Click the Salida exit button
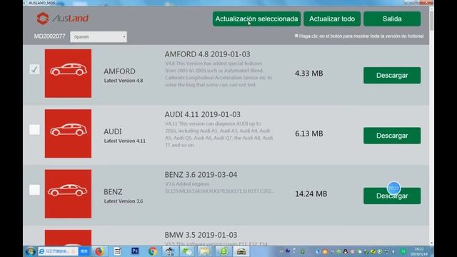Screen dimensions: 457x257 tap(392, 19)
